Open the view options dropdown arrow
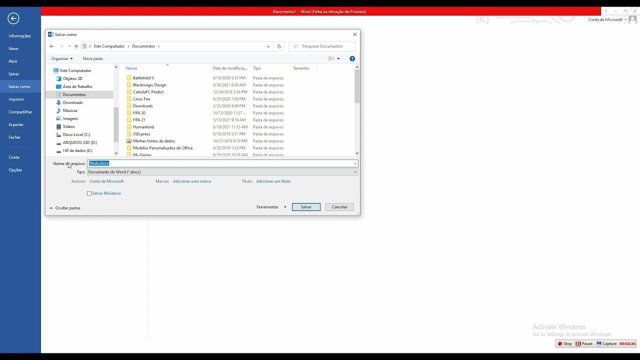 (338, 58)
